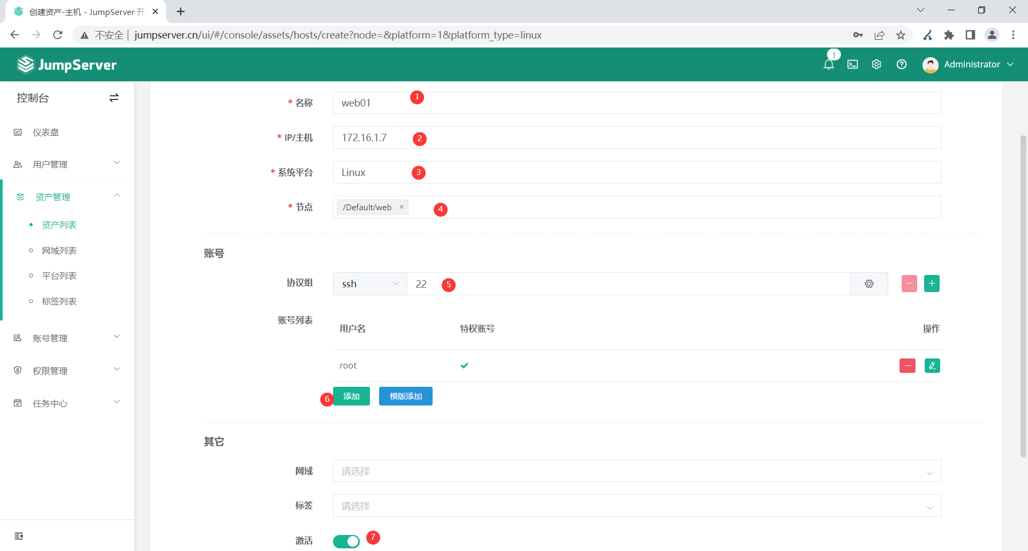Open protocol settings gear for ssh
The image size is (1028, 551).
point(869,284)
